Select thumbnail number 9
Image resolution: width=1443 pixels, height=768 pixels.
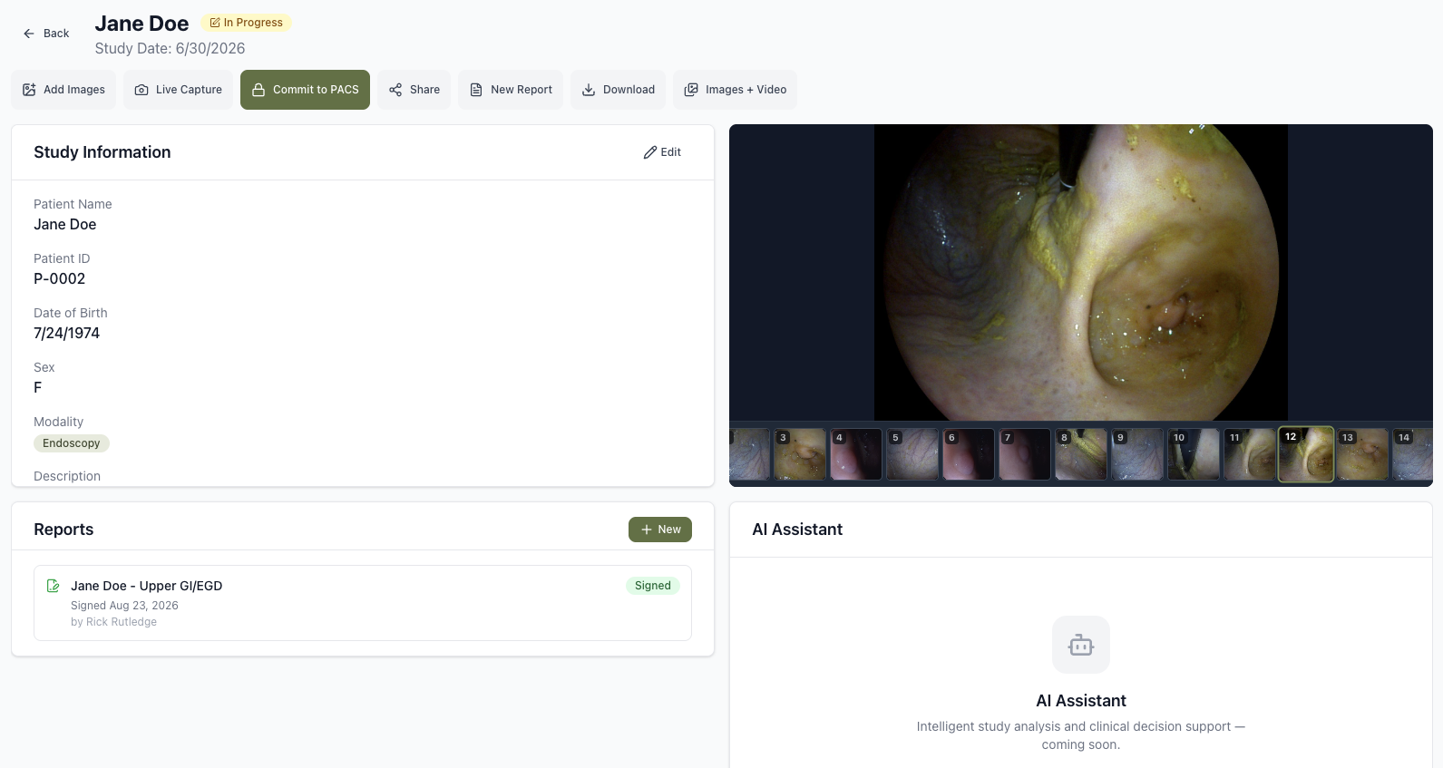click(x=1136, y=454)
